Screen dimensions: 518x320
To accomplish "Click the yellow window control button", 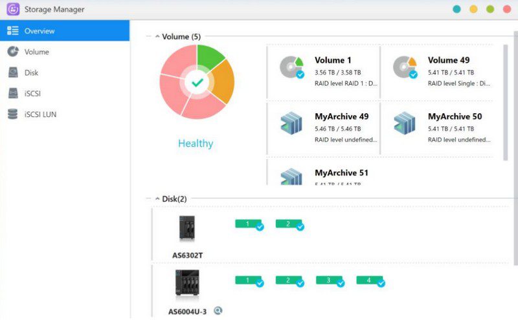I will click(x=473, y=9).
